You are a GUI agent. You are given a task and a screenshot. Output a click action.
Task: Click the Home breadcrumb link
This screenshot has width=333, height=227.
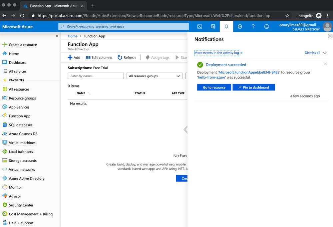tap(73, 36)
